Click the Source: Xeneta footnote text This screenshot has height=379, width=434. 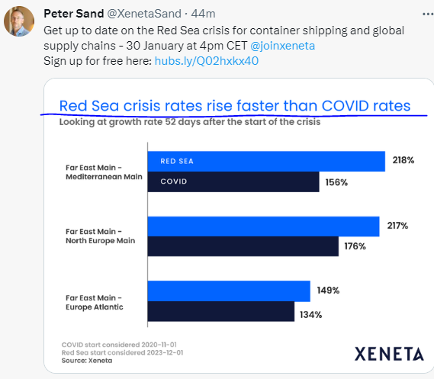[x=87, y=361]
